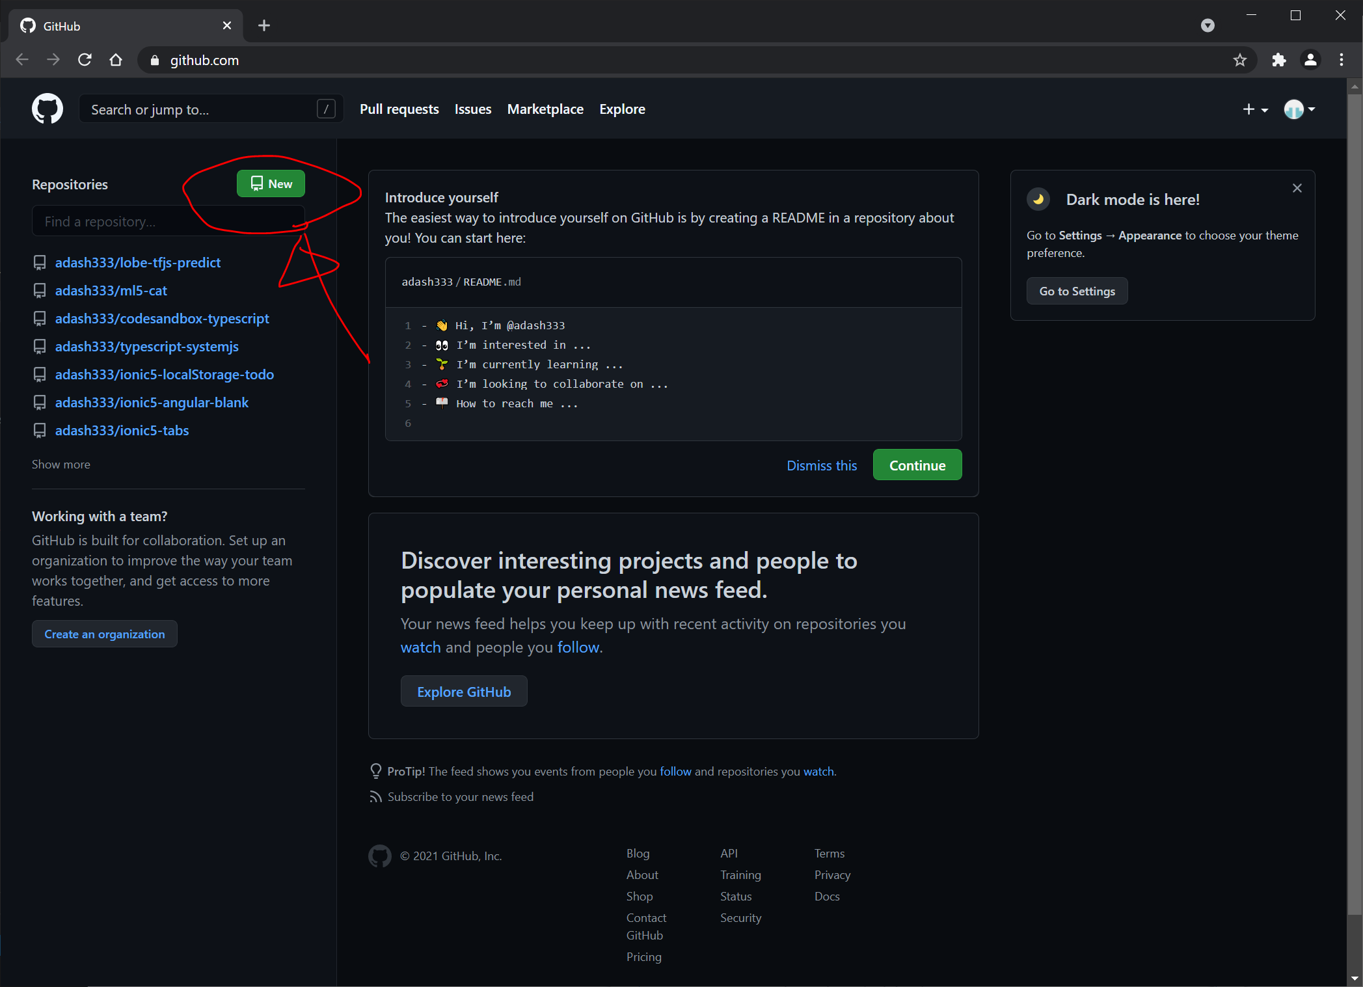Viewport: 1363px width, 987px height.
Task: Click the repo icon beside ml5-cat
Action: click(x=40, y=291)
